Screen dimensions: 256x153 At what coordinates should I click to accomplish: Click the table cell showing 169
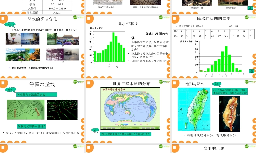[226, 36]
